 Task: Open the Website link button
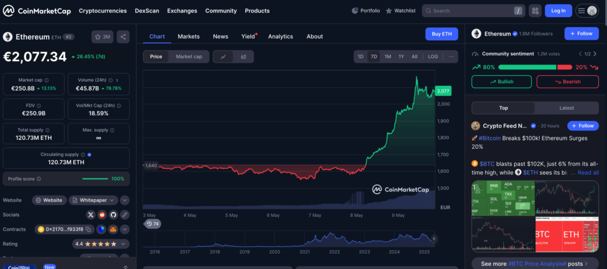point(49,200)
